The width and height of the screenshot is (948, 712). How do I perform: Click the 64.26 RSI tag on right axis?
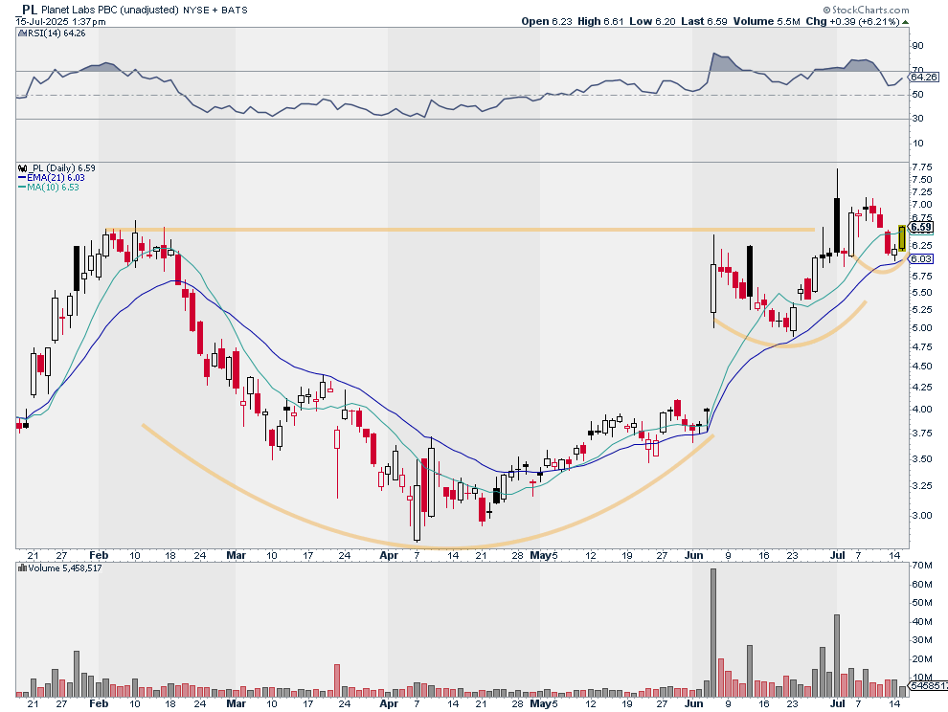pyautogui.click(x=924, y=78)
